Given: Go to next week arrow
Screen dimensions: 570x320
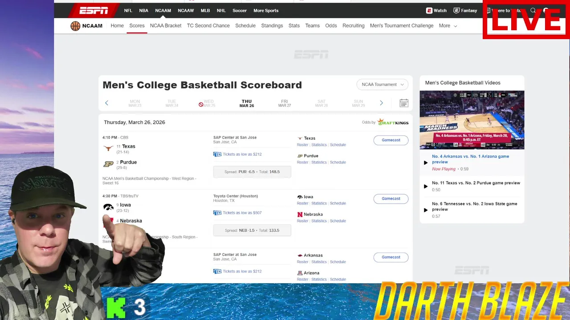Looking at the screenshot, I should tap(381, 103).
